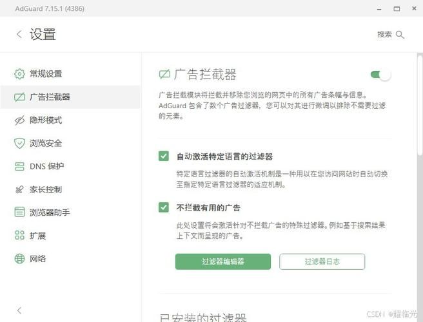Viewport: 423px width, 322px height.
Task: Click the ad blocker icon in sidebar
Action: pos(19,97)
